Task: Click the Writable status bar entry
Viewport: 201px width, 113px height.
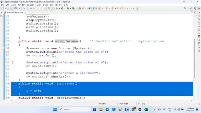Action: tap(102, 104)
